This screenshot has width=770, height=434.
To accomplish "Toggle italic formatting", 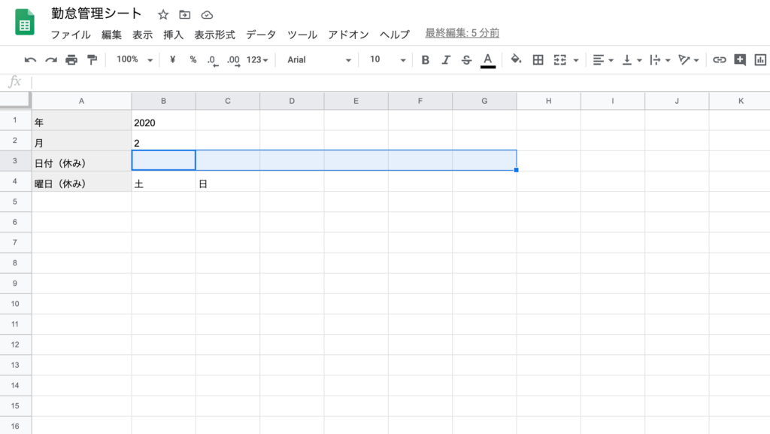I will point(445,60).
